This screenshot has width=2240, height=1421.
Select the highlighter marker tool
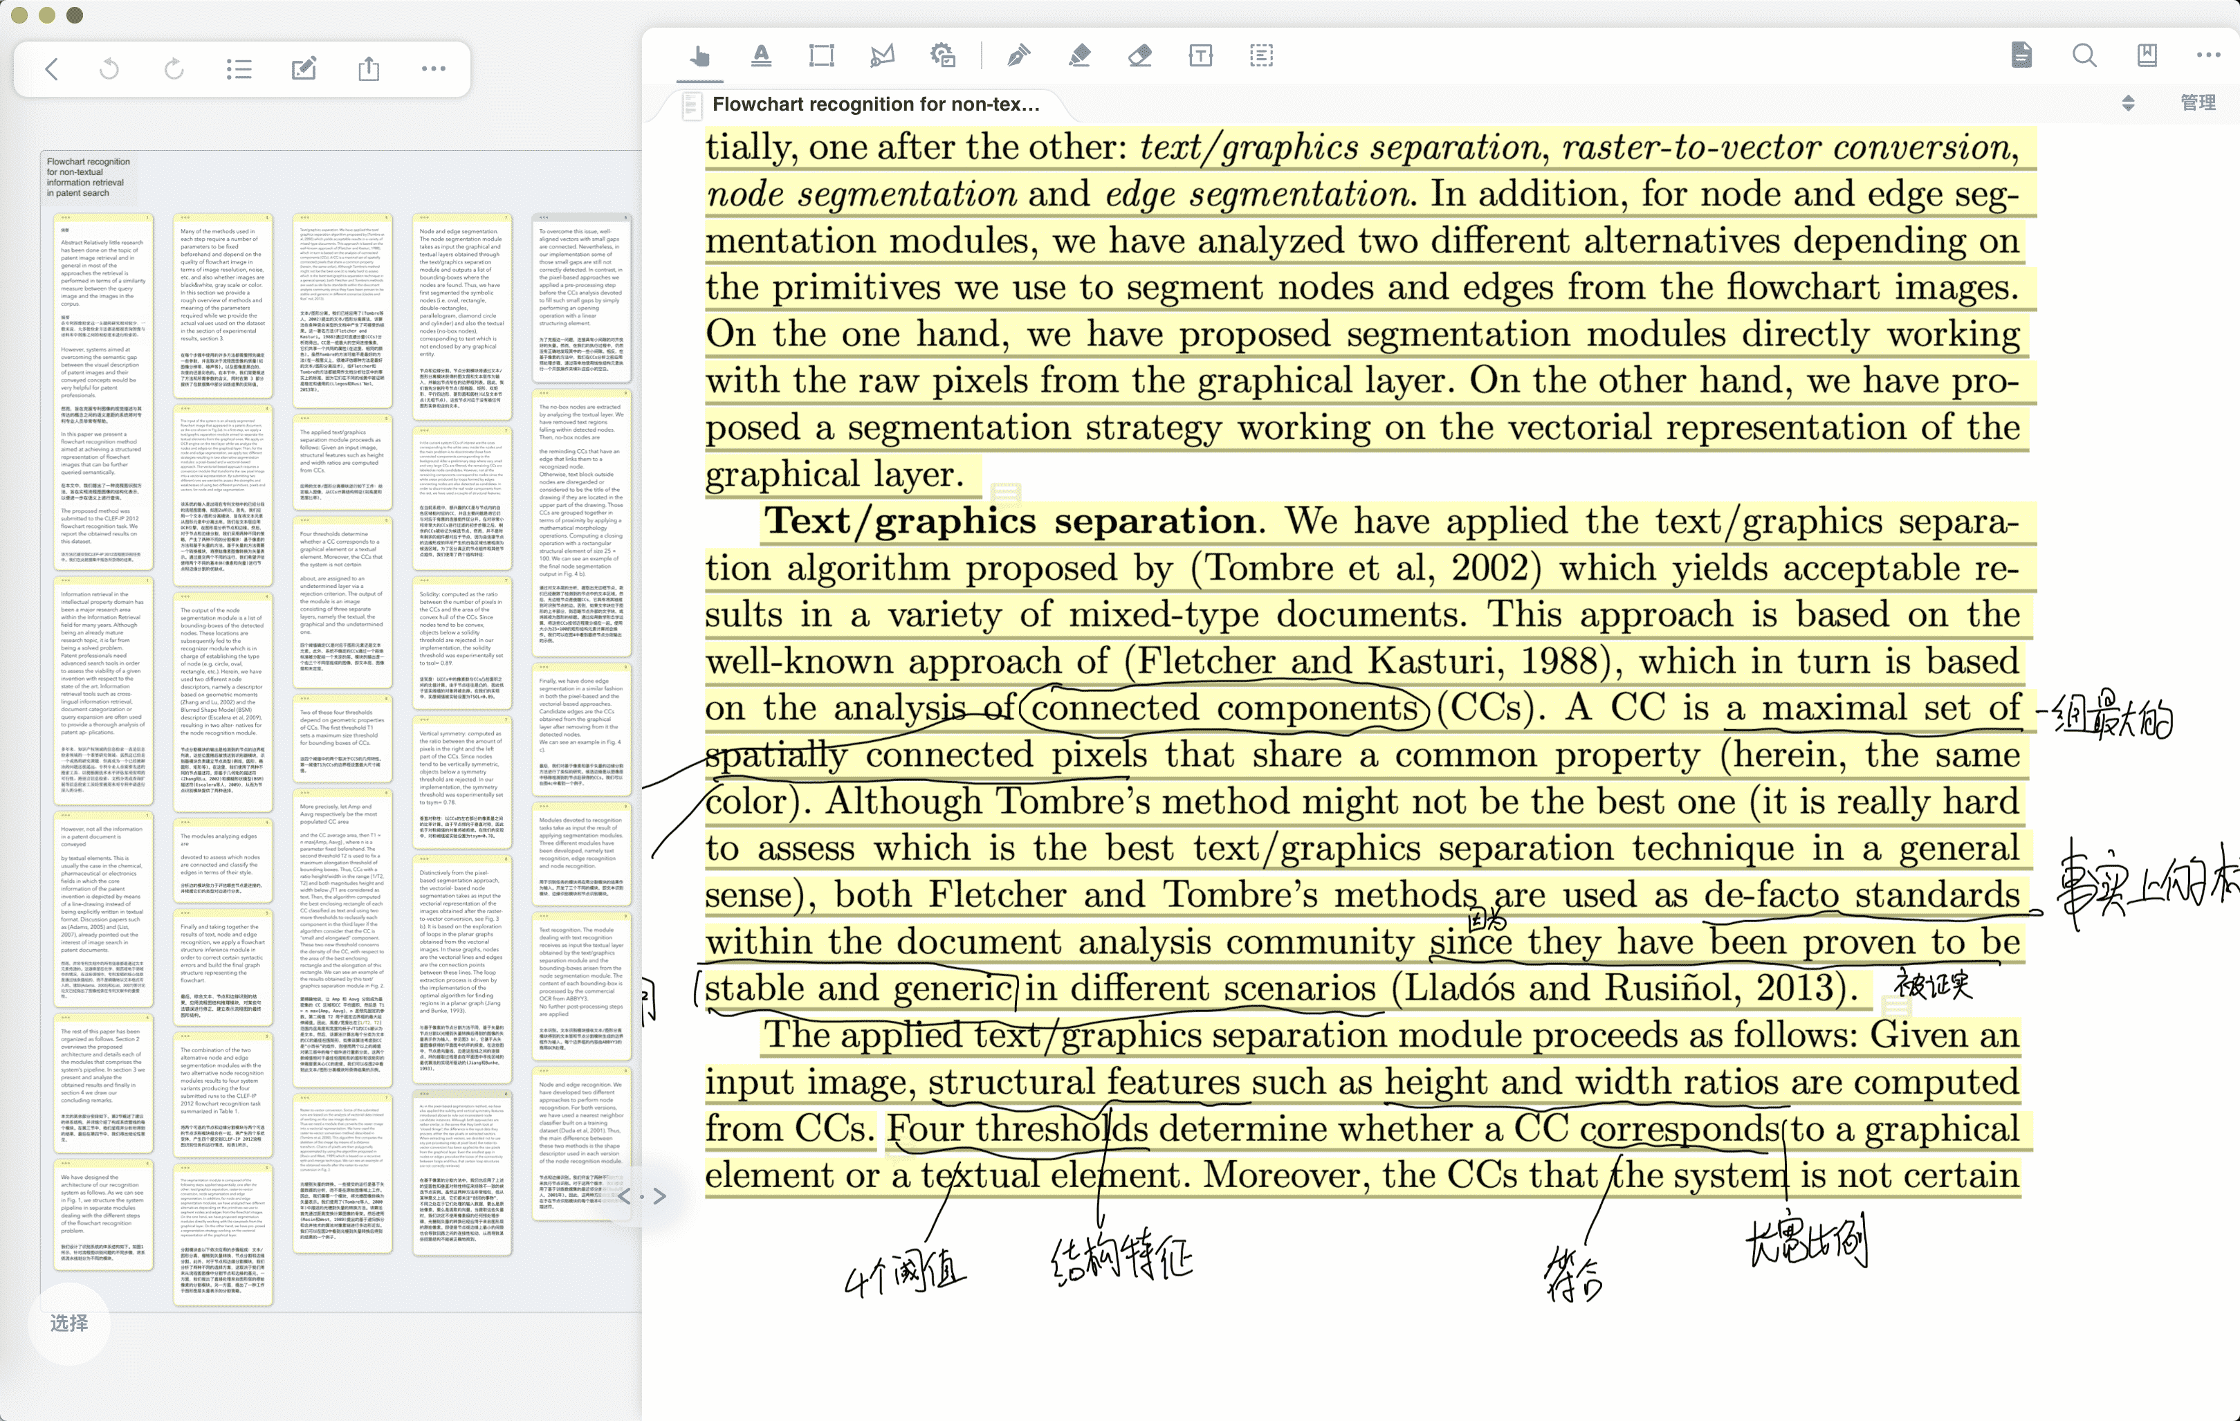click(x=1079, y=57)
